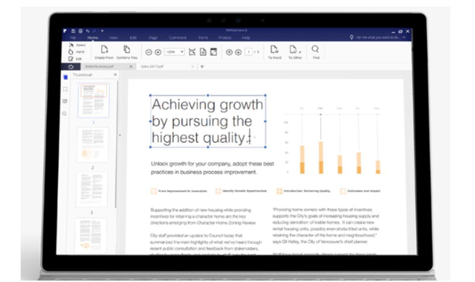Select the page 2 thumbnail
Image resolution: width=475 pixels, height=282 pixels.
click(x=92, y=145)
